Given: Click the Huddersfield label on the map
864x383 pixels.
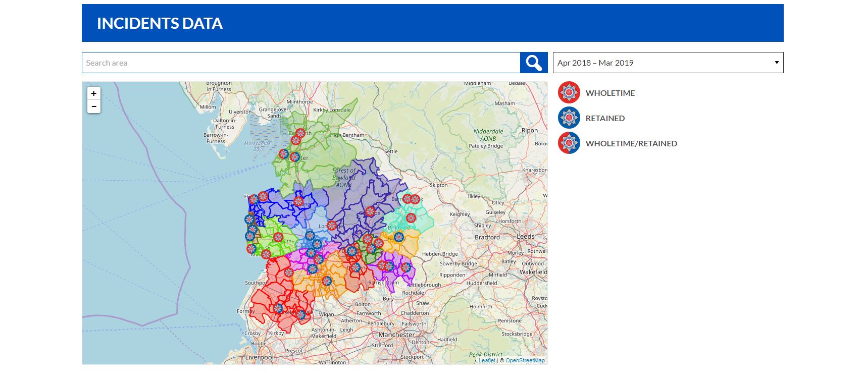Looking at the screenshot, I should (x=482, y=283).
